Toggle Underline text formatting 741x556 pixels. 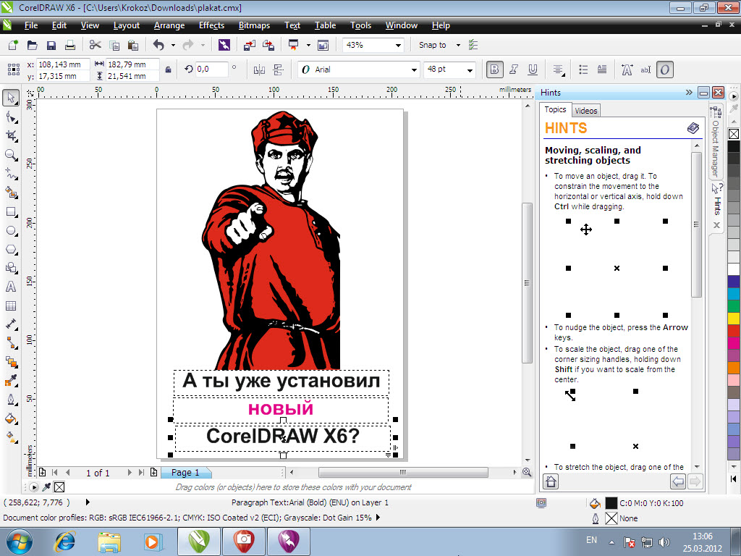(x=533, y=69)
